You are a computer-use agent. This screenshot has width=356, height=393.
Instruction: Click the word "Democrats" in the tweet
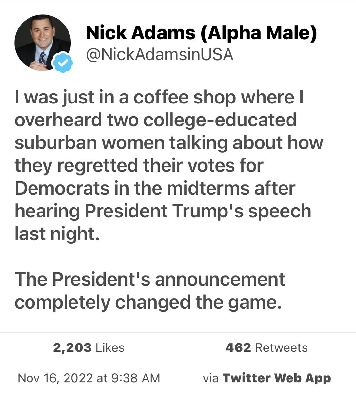(x=62, y=188)
